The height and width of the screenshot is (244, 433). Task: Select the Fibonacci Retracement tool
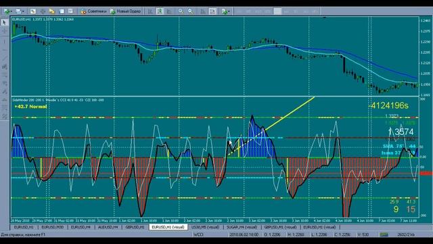click(x=5, y=75)
